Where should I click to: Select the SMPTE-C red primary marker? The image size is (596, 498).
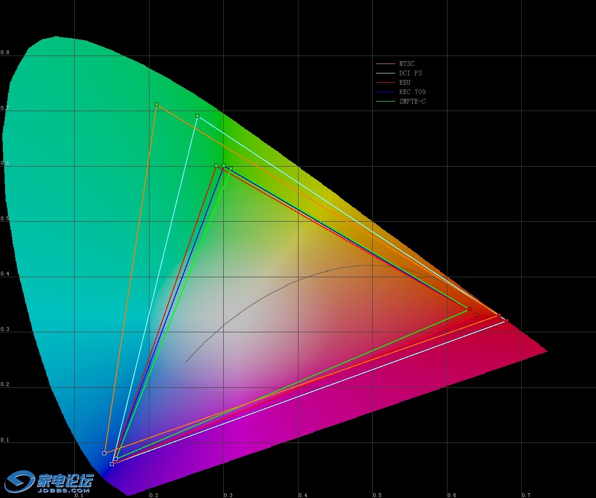click(x=470, y=309)
